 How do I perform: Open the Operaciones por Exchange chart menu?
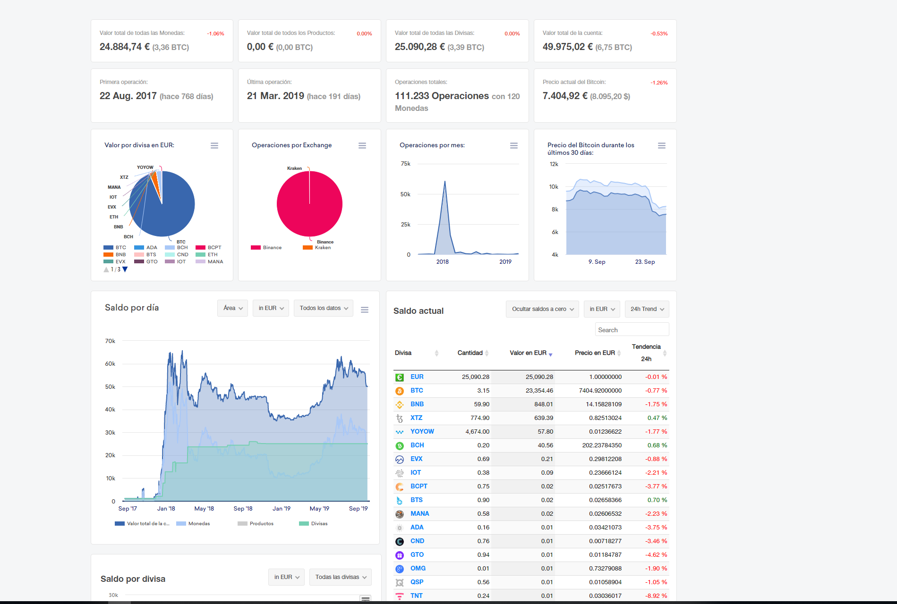point(362,146)
